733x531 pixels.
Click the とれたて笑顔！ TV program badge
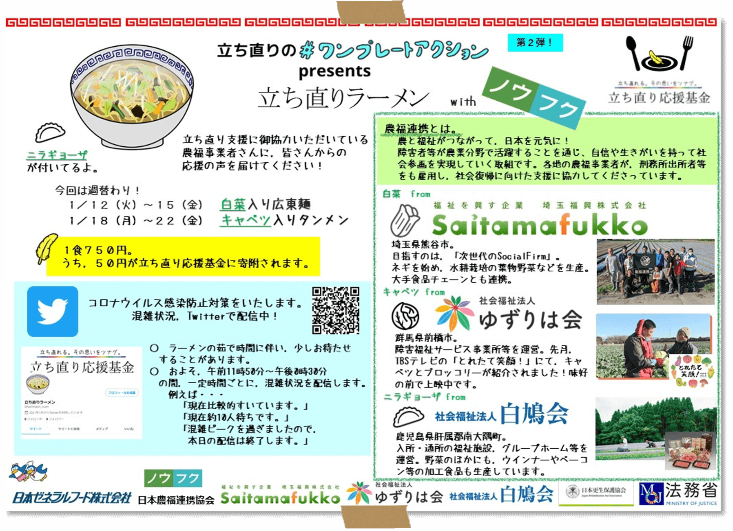pyautogui.click(x=692, y=371)
